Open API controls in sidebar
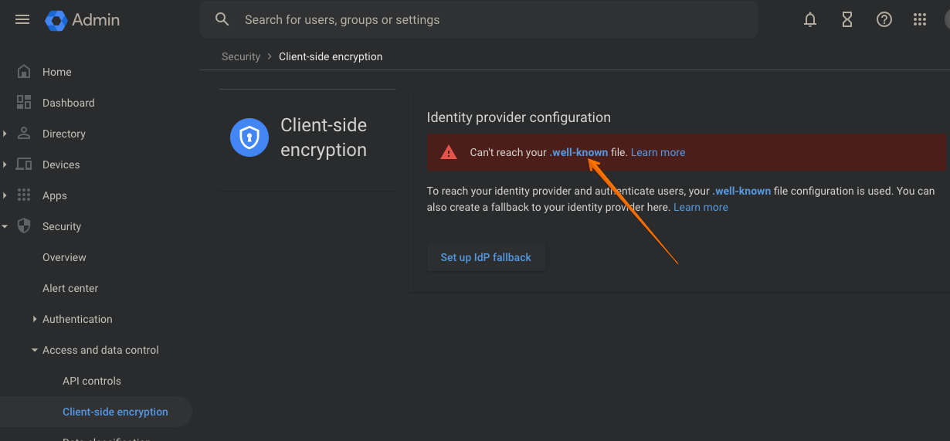Screen dimensions: 950x441 [x=92, y=381]
